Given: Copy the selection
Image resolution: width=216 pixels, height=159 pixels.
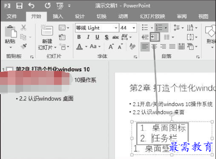Looking at the screenshot, I should (x=23, y=37).
